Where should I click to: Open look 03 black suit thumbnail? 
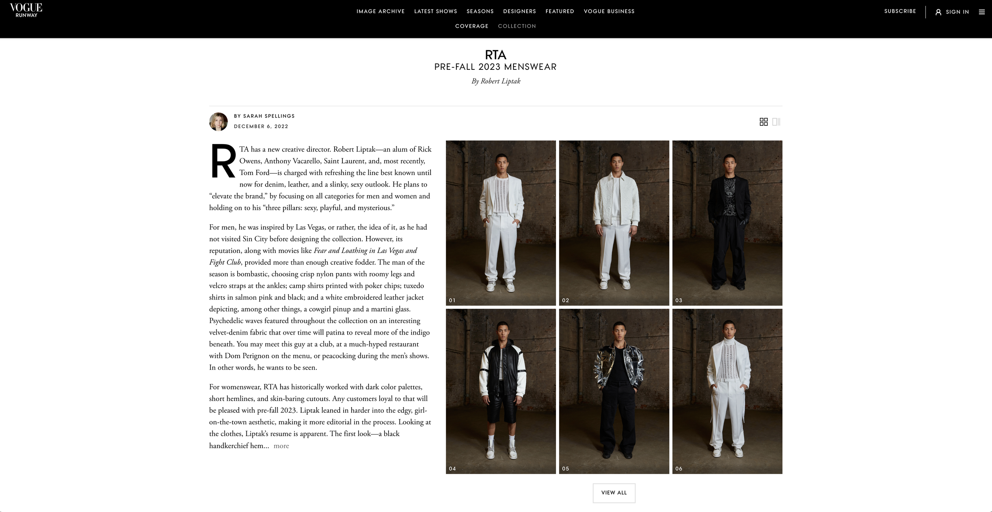pos(727,223)
